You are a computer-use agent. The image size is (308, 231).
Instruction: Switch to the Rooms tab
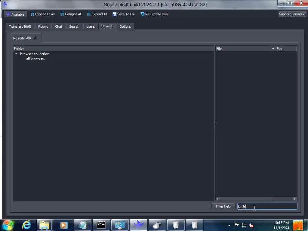pos(43,26)
